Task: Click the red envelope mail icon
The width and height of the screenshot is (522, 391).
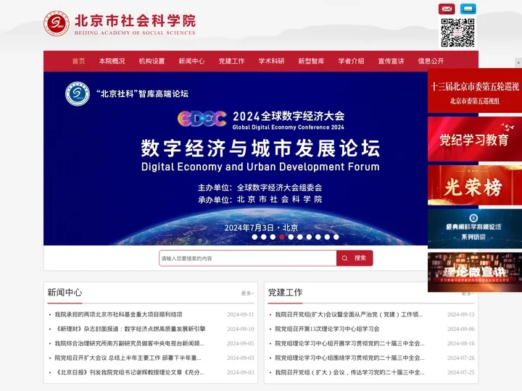Action: (x=447, y=9)
